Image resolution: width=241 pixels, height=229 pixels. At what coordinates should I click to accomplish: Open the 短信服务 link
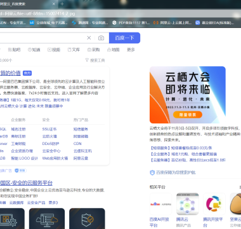[81, 129]
